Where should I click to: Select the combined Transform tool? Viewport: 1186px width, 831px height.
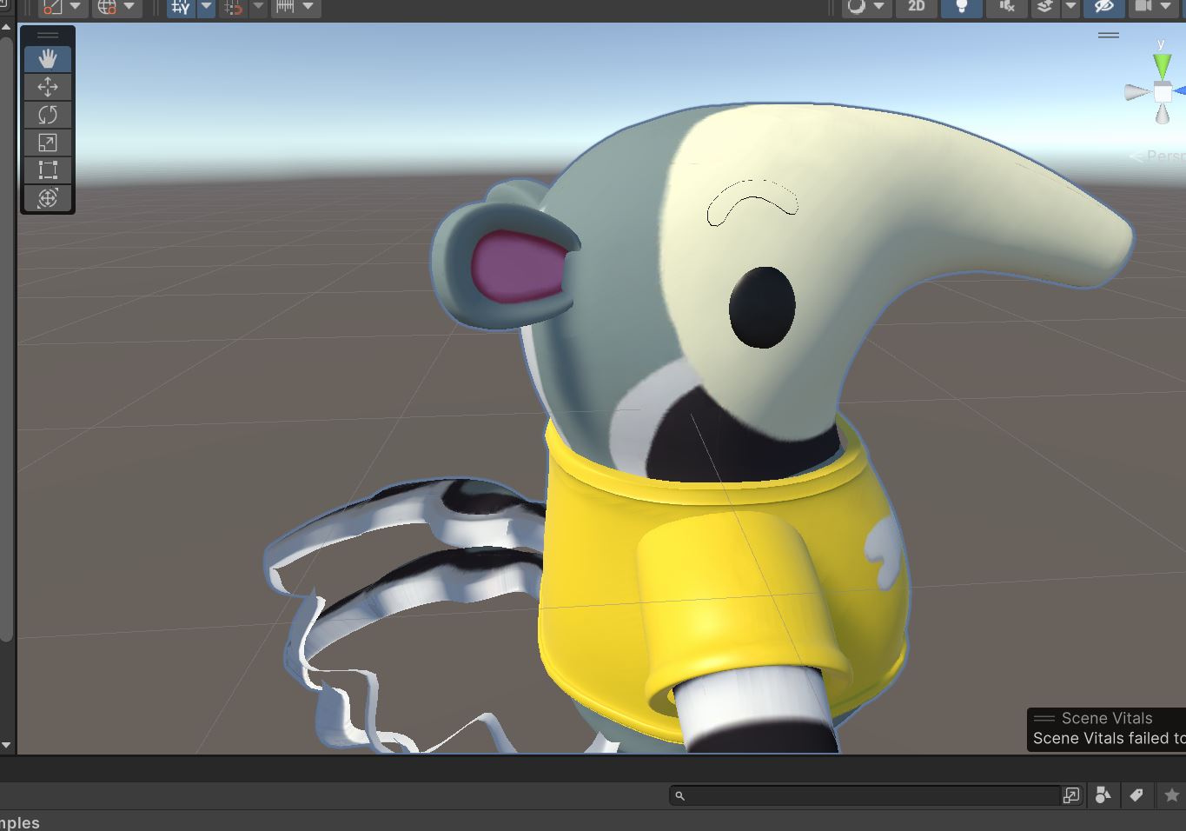[48, 198]
